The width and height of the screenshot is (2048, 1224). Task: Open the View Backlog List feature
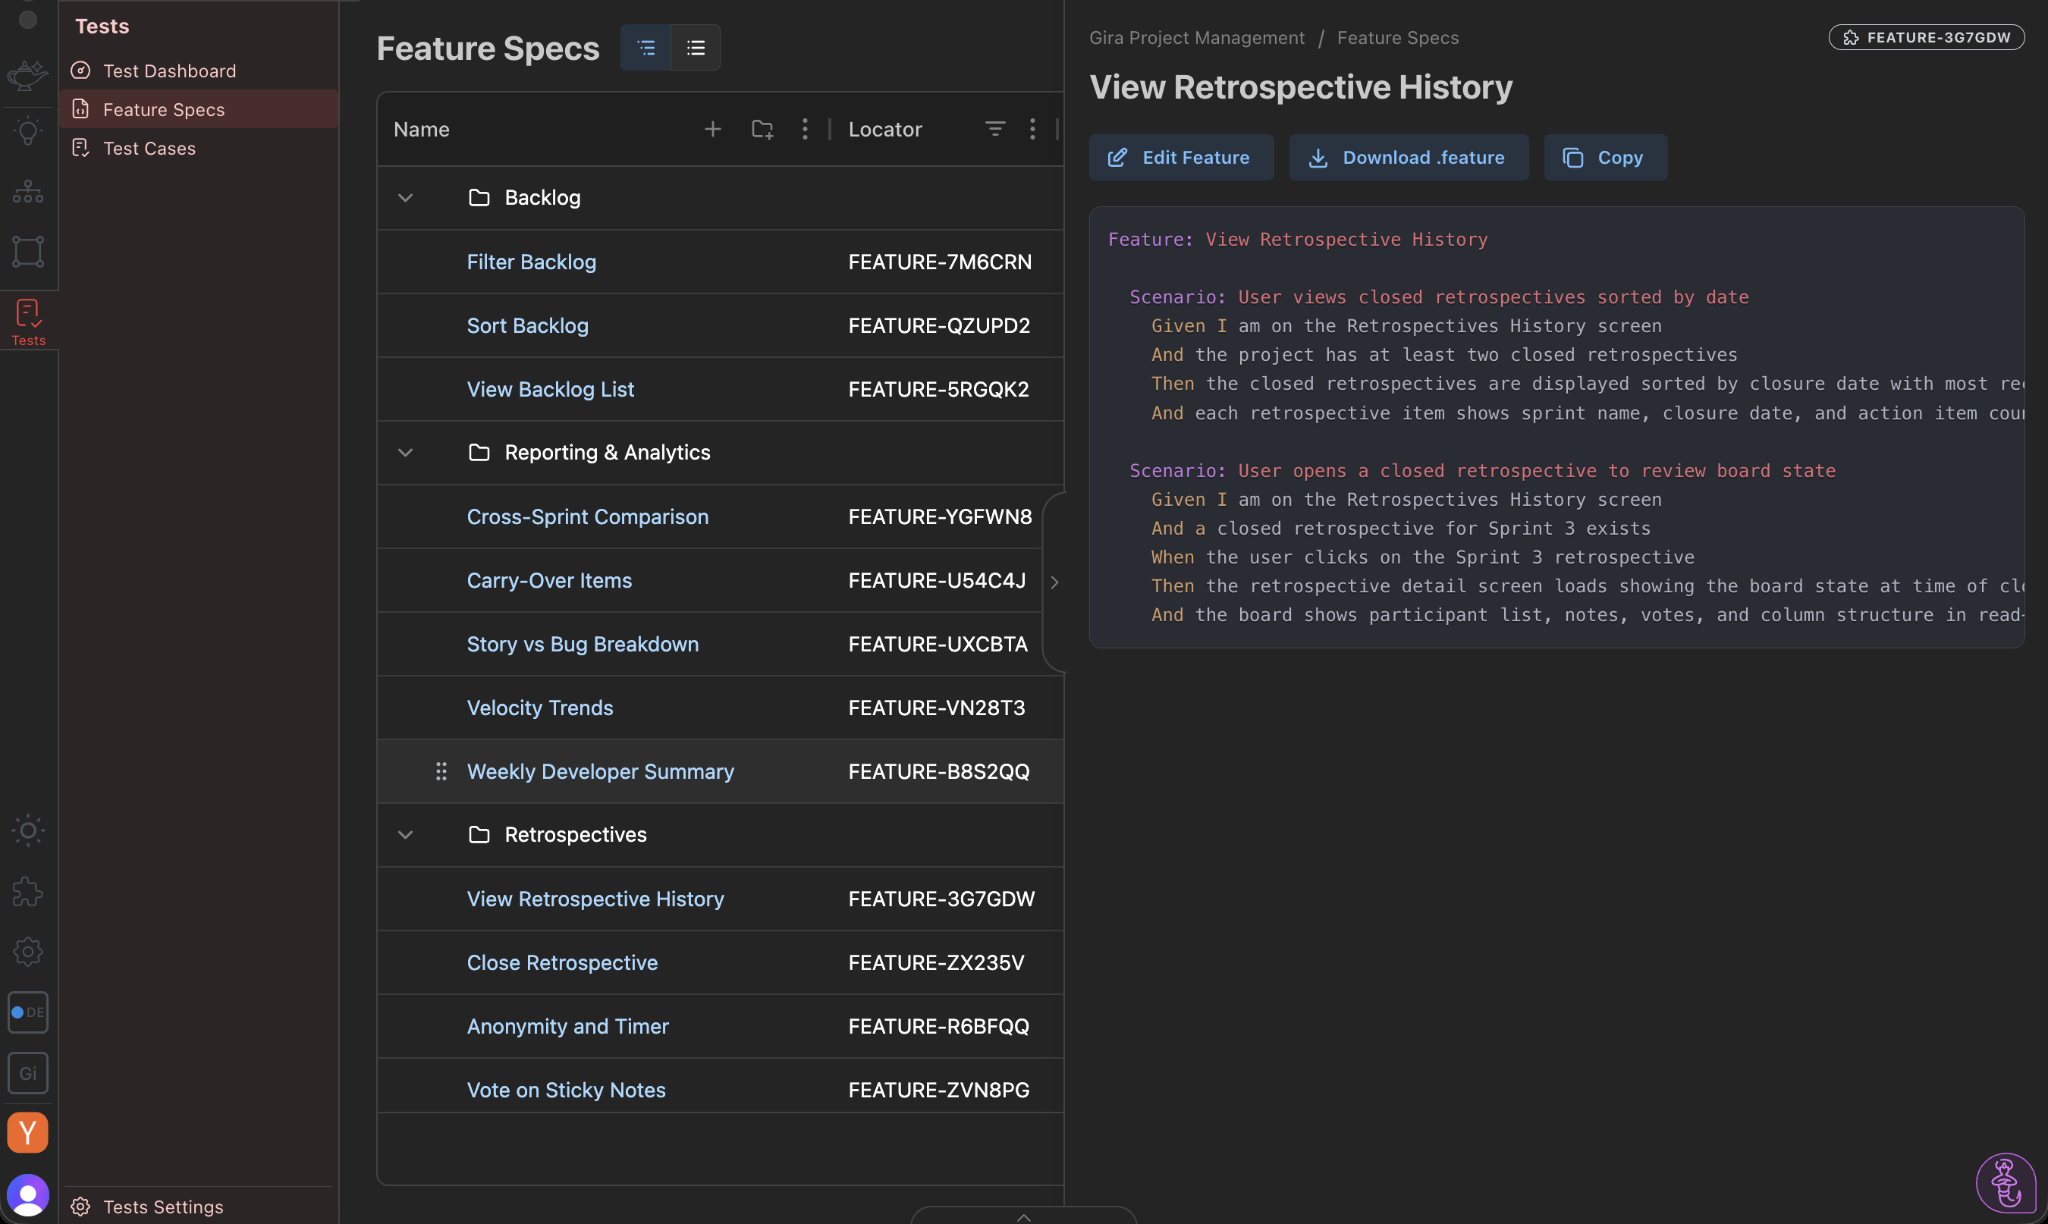(550, 388)
